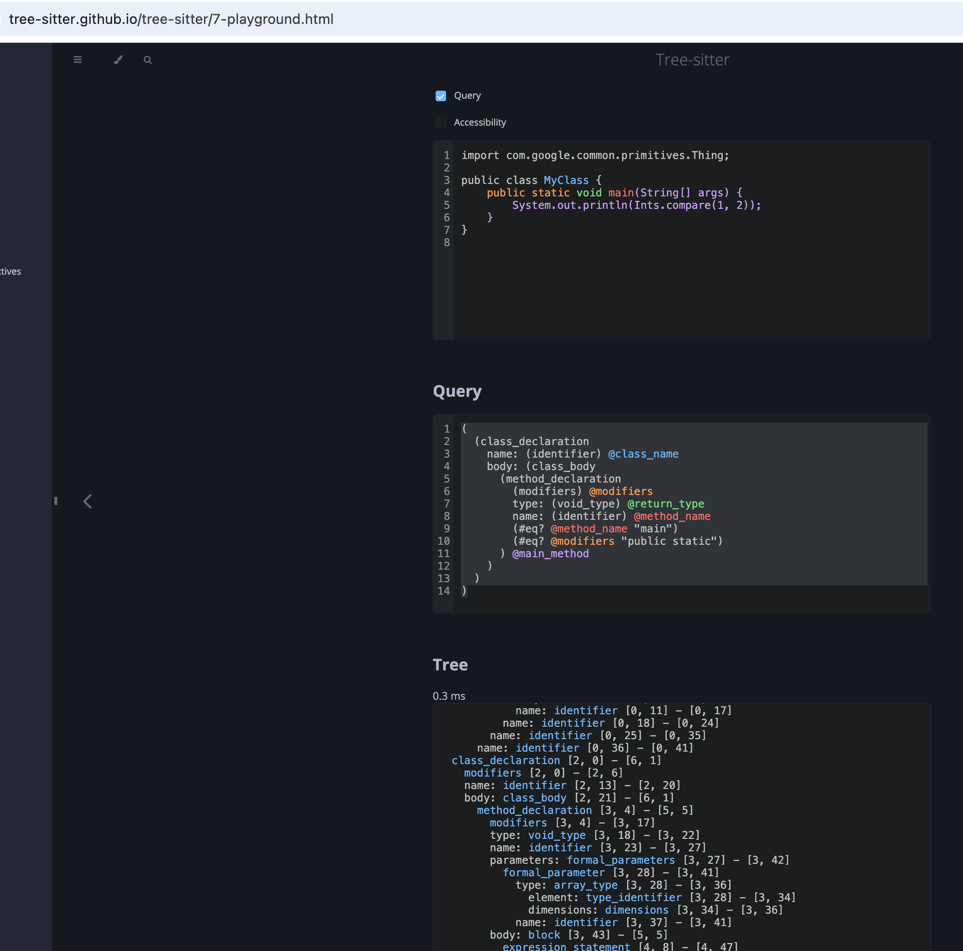Click the "public static" string in query
The image size is (963, 951).
pos(668,541)
